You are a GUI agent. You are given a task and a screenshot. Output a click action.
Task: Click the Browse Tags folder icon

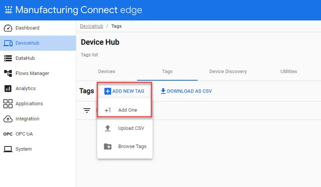pos(108,146)
